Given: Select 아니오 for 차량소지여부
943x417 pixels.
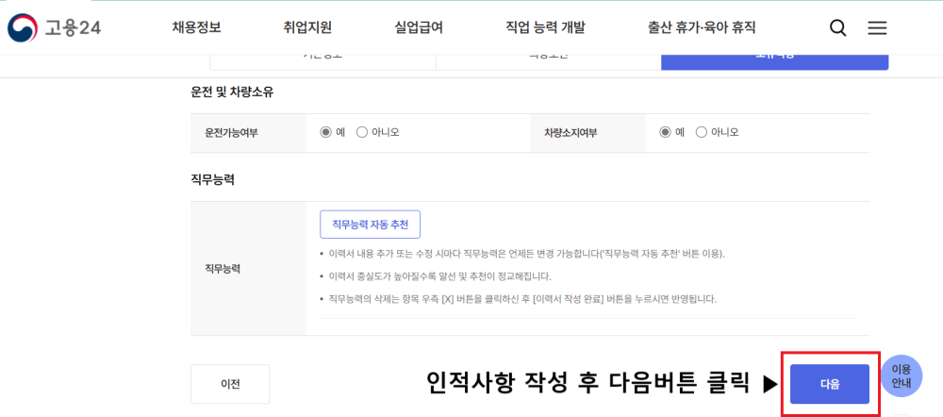Looking at the screenshot, I should [702, 132].
